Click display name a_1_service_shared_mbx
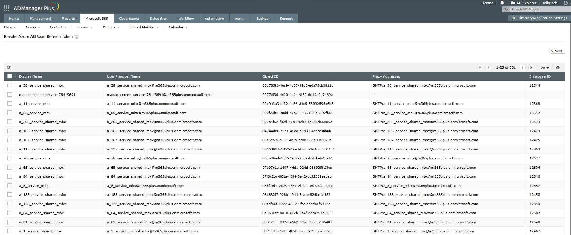Image resolution: width=571 pixels, height=235 pixels. click(x=40, y=231)
